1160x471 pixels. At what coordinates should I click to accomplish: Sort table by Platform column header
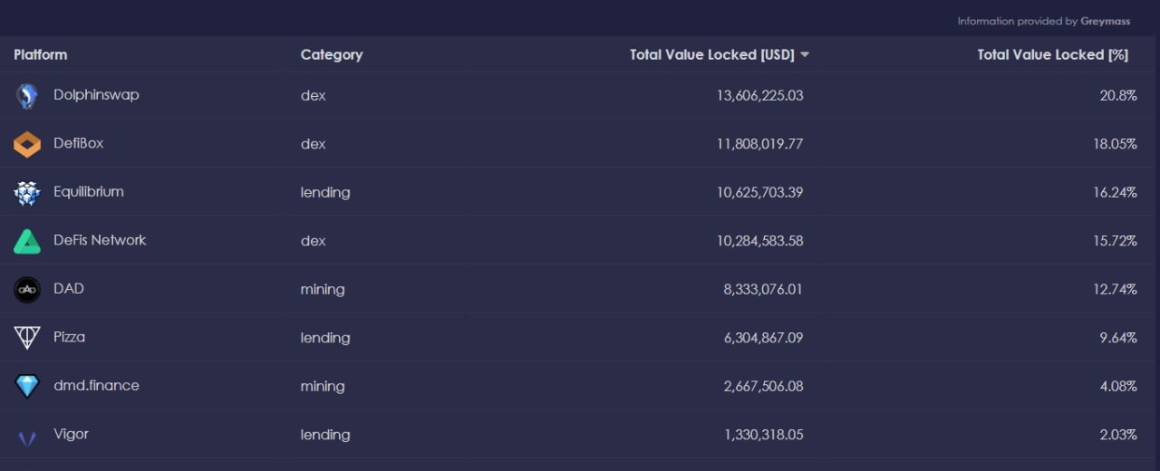41,55
